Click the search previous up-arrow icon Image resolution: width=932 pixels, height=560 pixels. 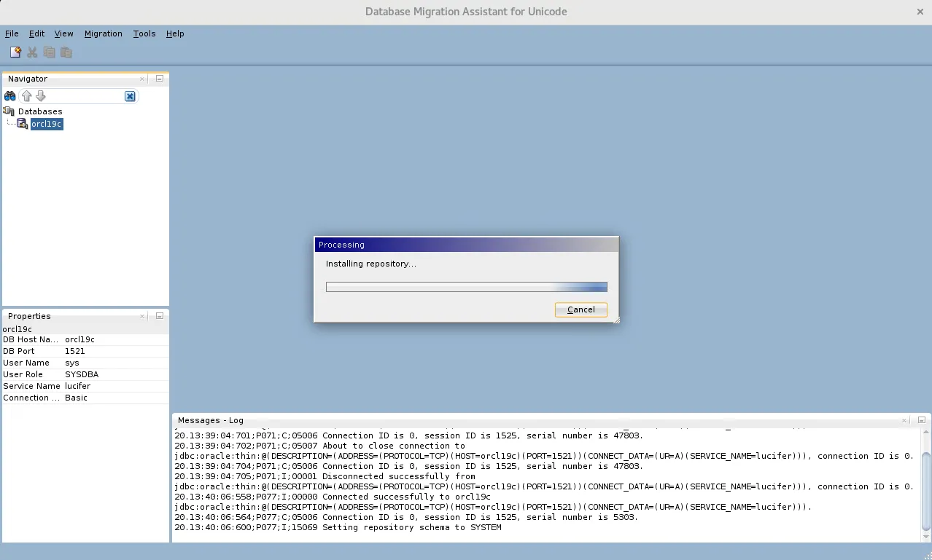click(x=27, y=95)
